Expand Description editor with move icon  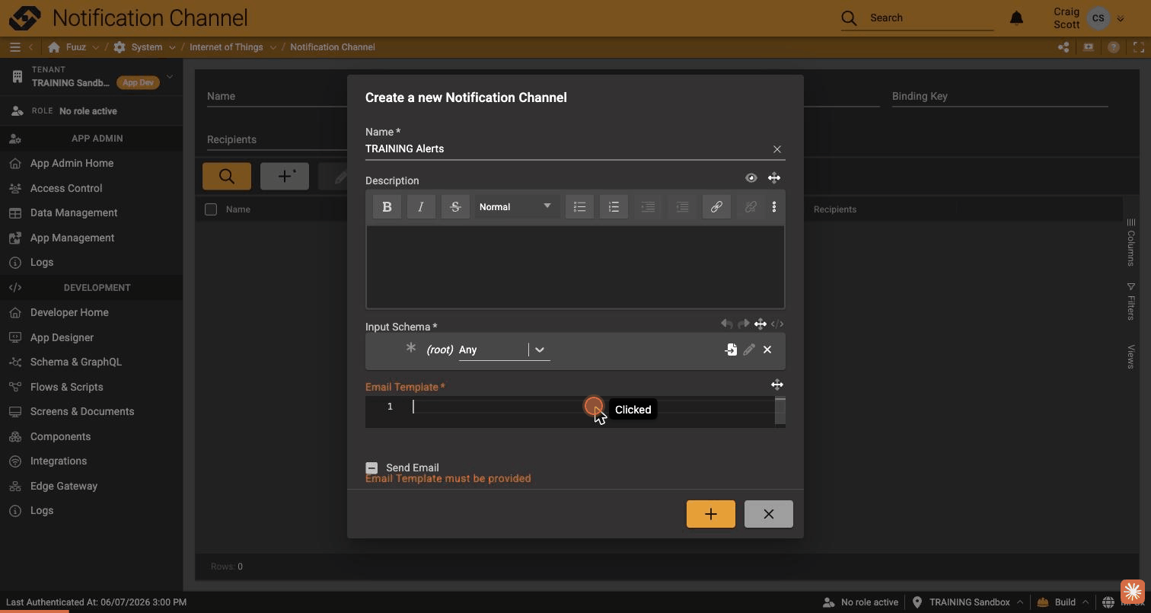[774, 178]
